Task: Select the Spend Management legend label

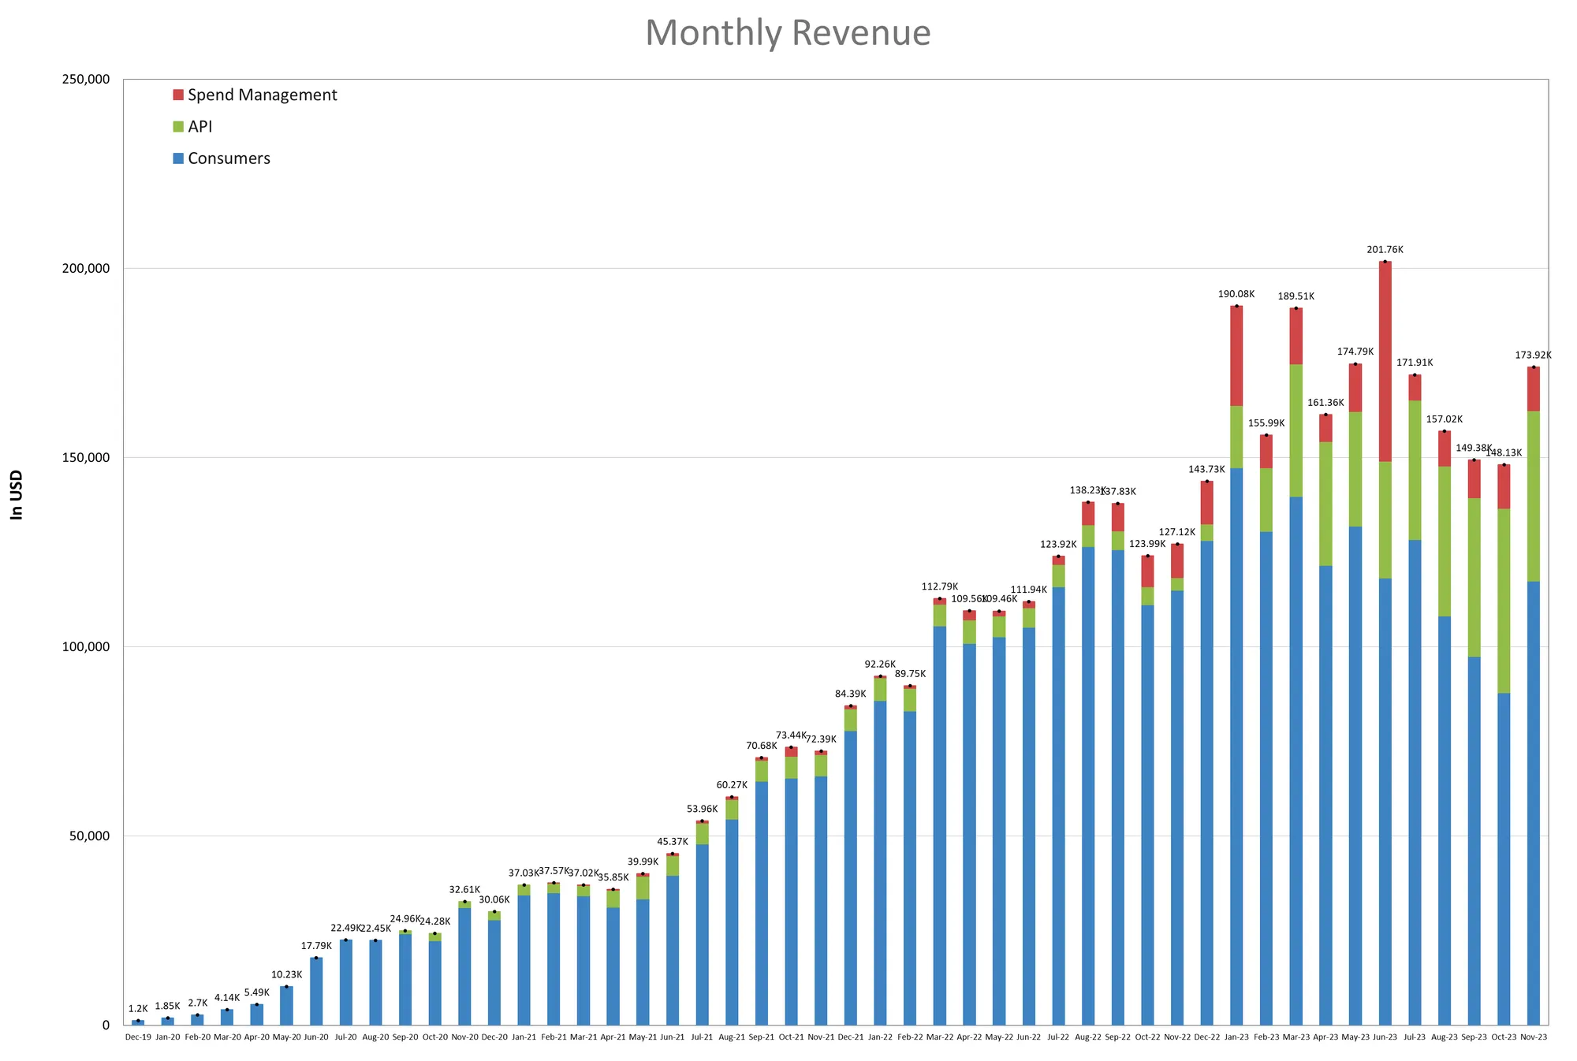Action: (262, 95)
